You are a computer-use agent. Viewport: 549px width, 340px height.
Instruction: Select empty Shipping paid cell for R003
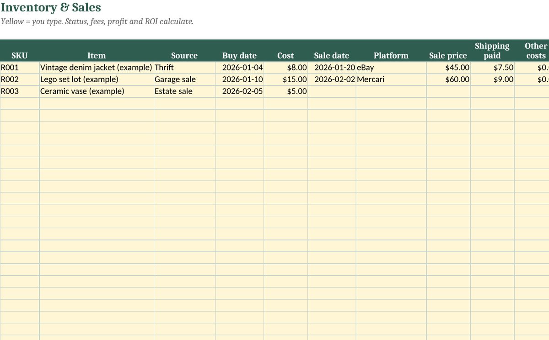click(492, 91)
